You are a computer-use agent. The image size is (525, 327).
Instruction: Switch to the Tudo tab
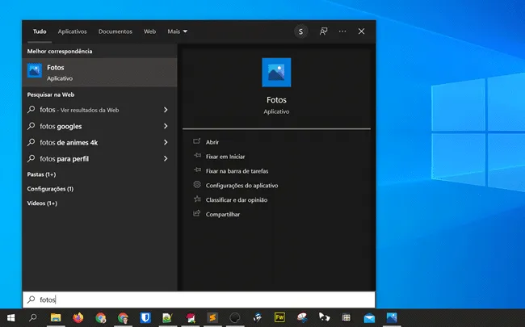tap(40, 31)
